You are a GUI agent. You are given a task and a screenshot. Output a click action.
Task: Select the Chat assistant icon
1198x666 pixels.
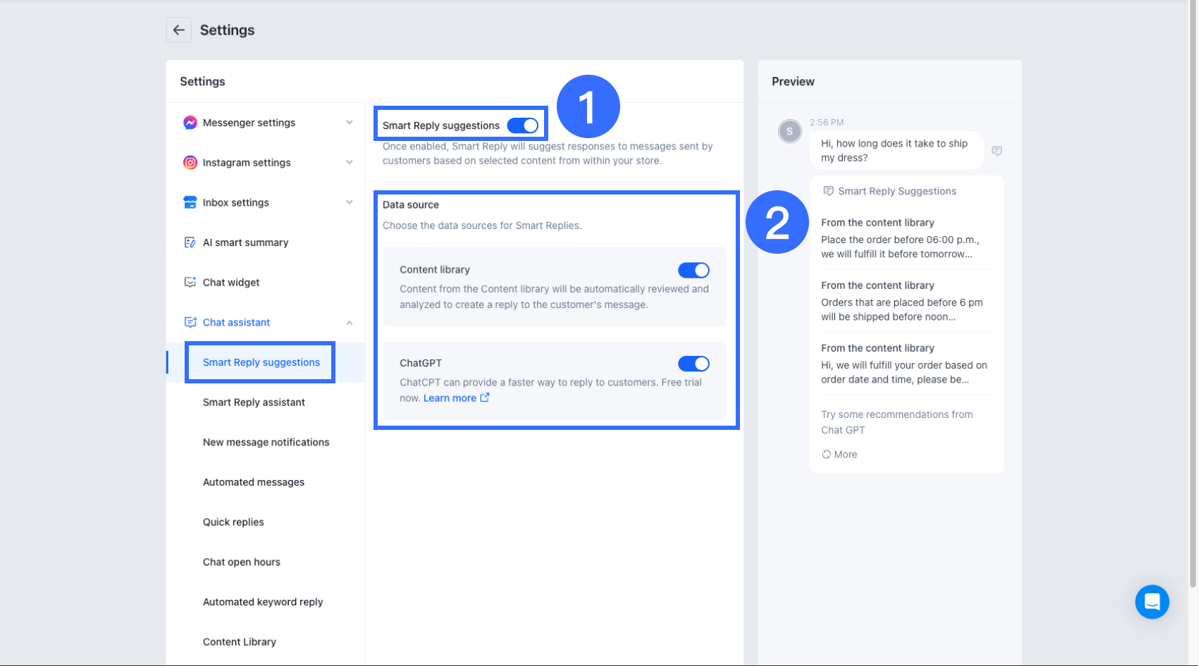[190, 322]
